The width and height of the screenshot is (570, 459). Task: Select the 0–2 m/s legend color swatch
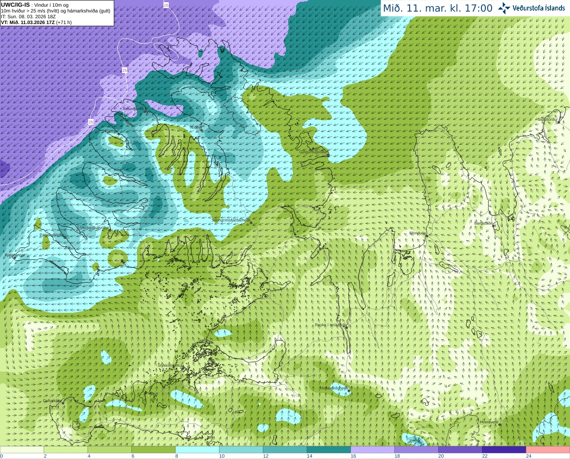point(22,450)
